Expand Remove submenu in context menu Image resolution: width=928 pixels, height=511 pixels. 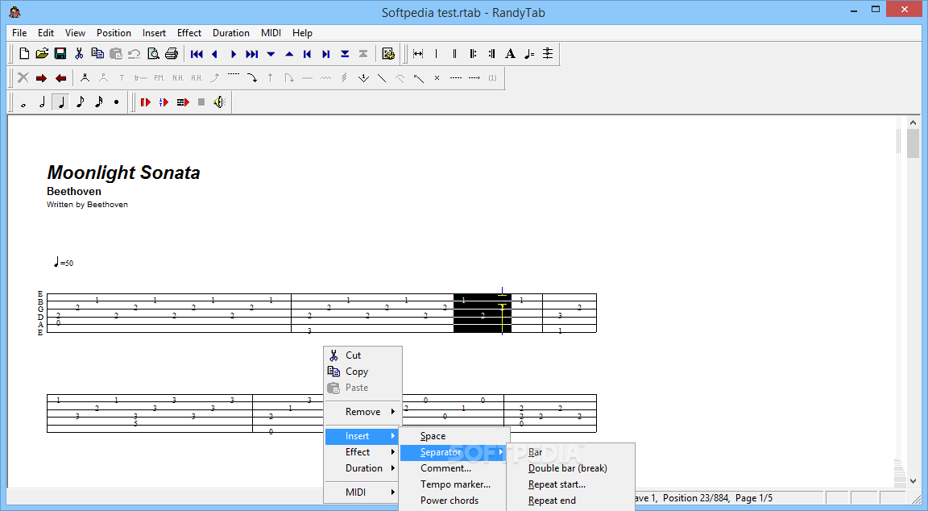(x=363, y=412)
